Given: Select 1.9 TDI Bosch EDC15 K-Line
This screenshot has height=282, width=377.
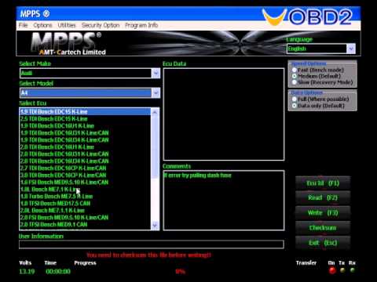Looking at the screenshot, I should 85,112.
